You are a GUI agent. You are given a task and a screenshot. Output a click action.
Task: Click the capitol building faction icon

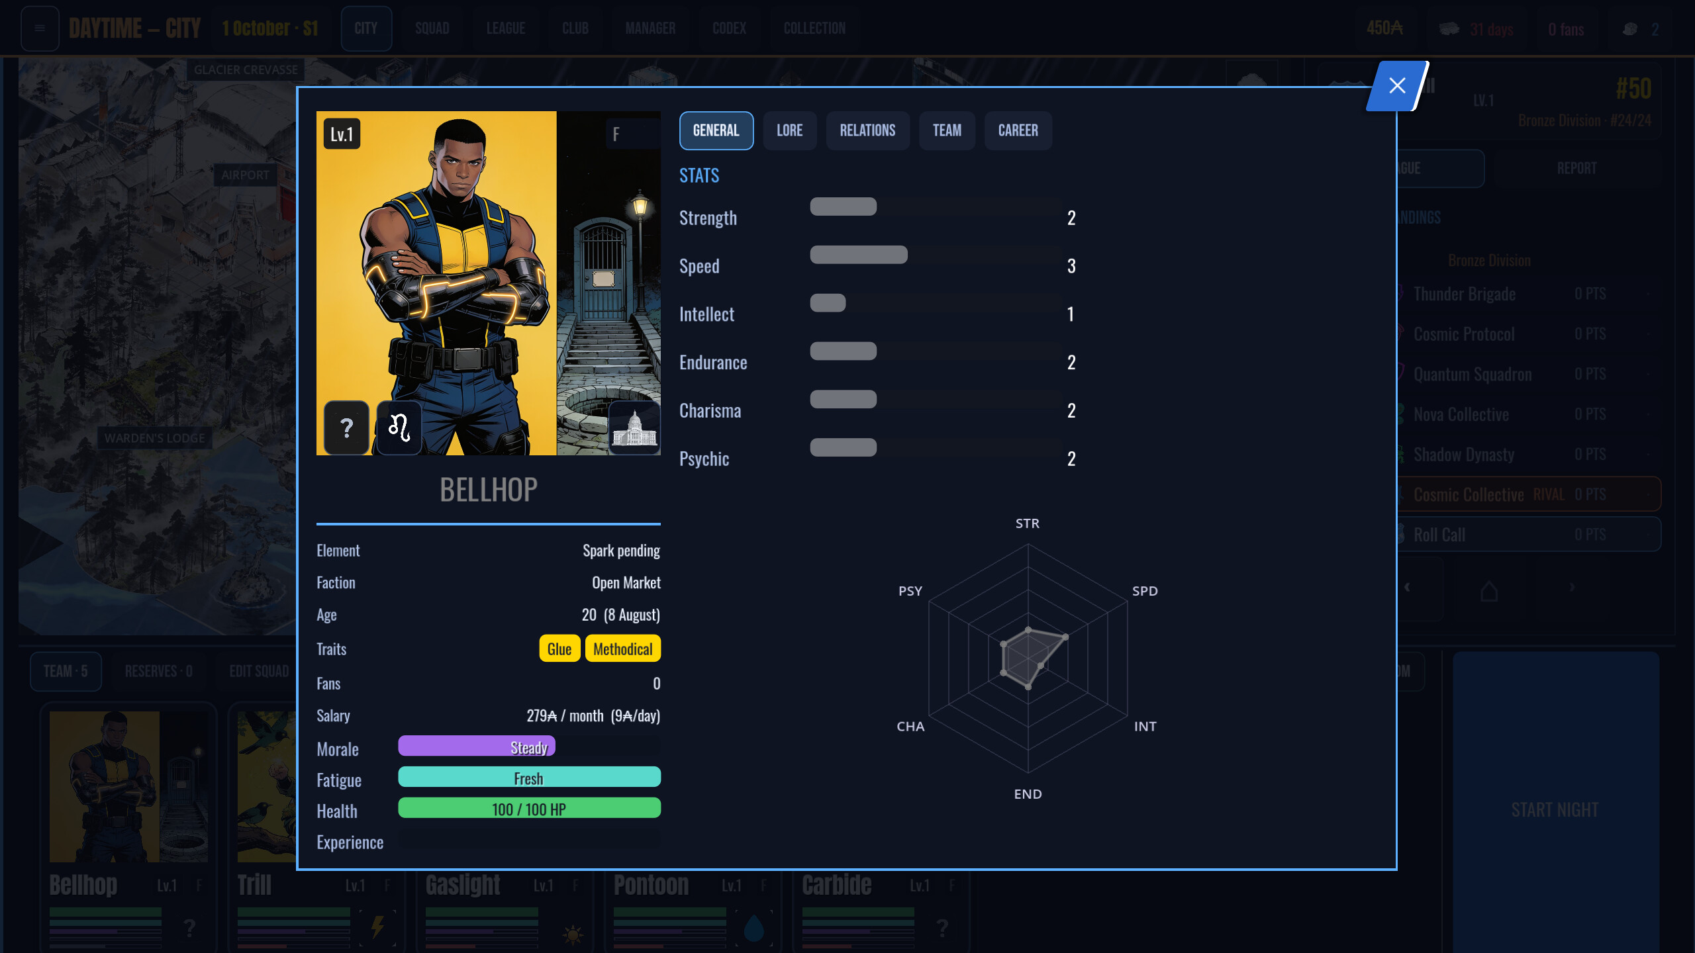[x=634, y=428]
